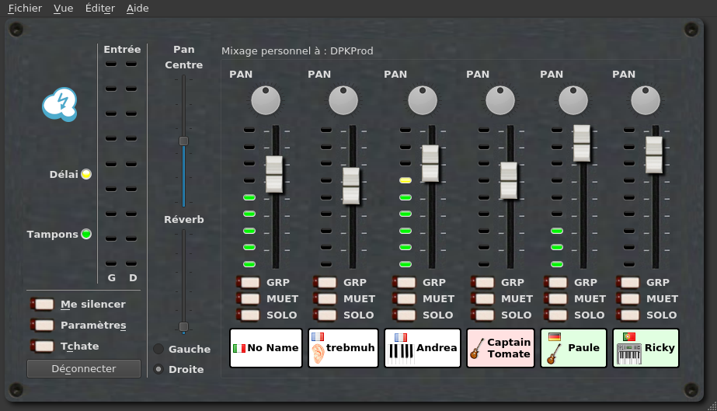Click the Captain Tomate name tag
The image size is (717, 411).
[x=501, y=348]
